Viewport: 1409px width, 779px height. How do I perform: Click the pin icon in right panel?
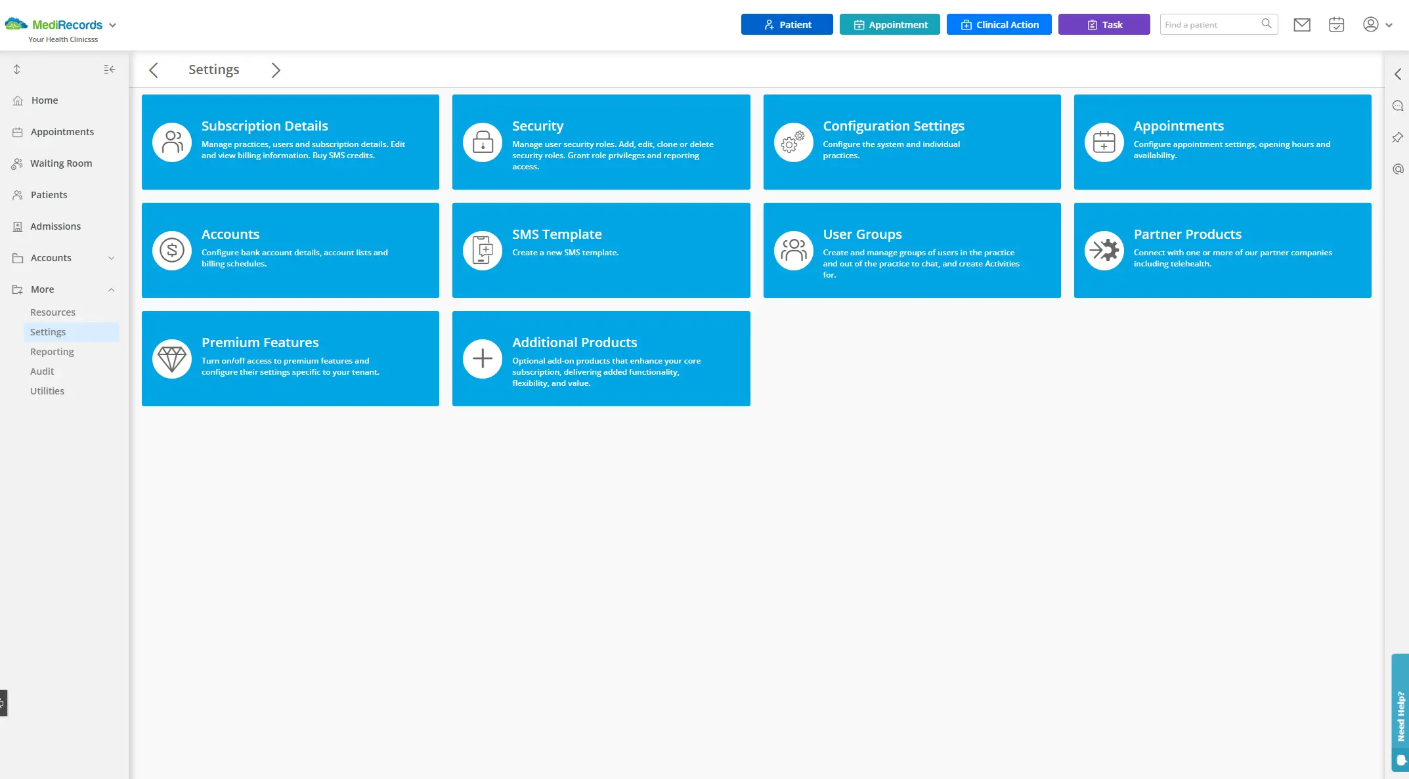click(x=1398, y=138)
